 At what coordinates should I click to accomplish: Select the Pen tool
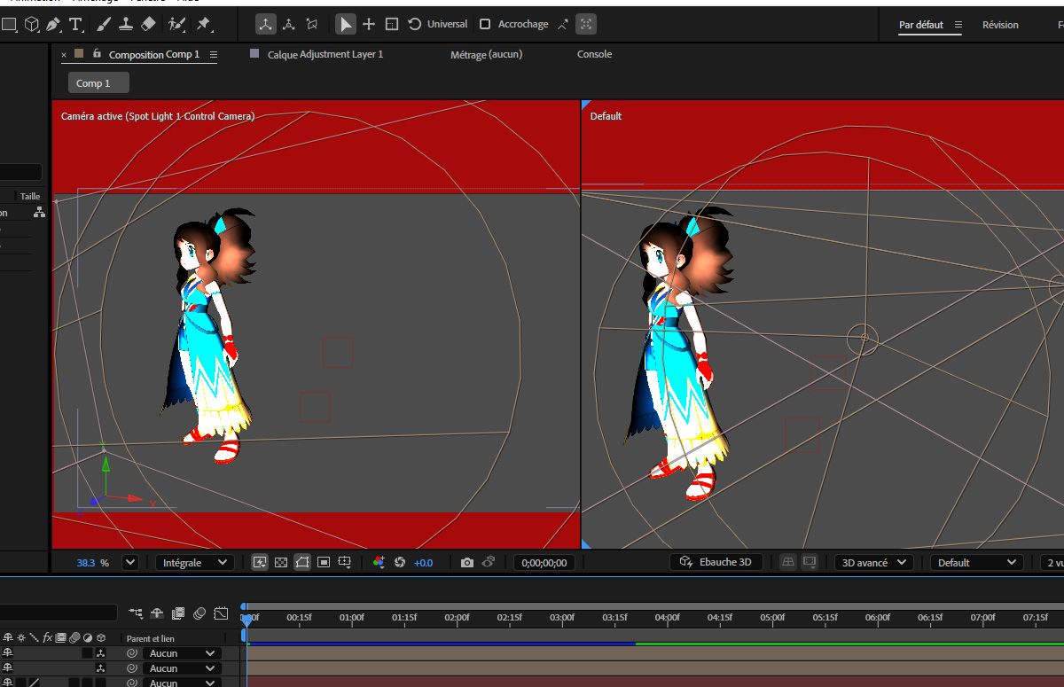point(53,24)
